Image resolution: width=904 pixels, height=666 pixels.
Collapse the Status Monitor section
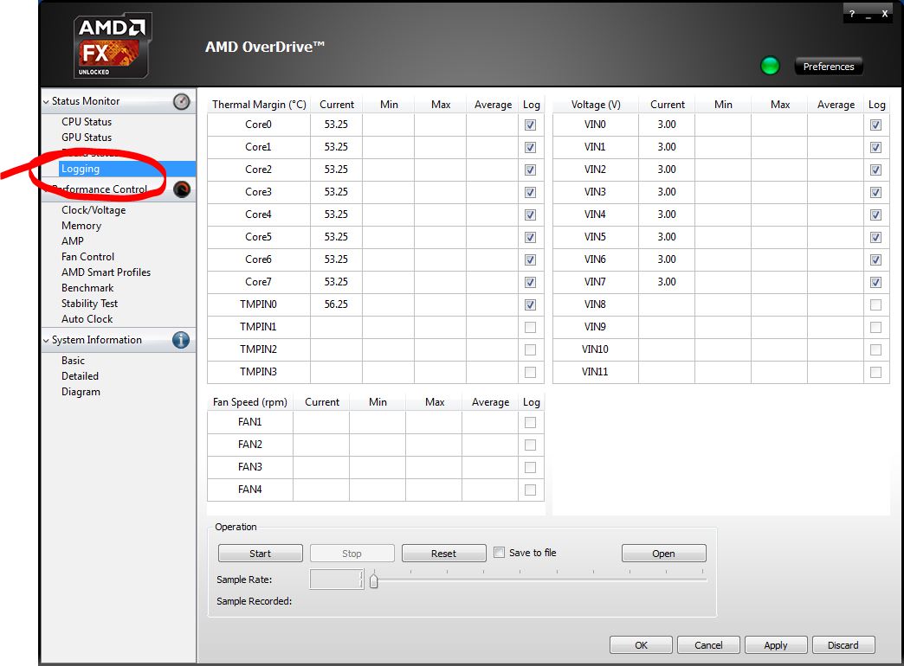tap(46, 102)
